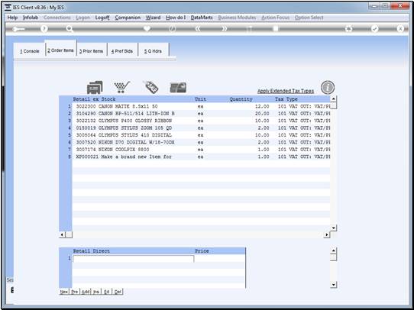Click the Add button below Retail Direct
The image size is (414, 310).
[x=86, y=292]
